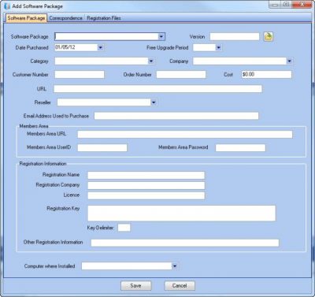Focus the Members Area Password field
Screen dimensions: 315x297
(240, 147)
